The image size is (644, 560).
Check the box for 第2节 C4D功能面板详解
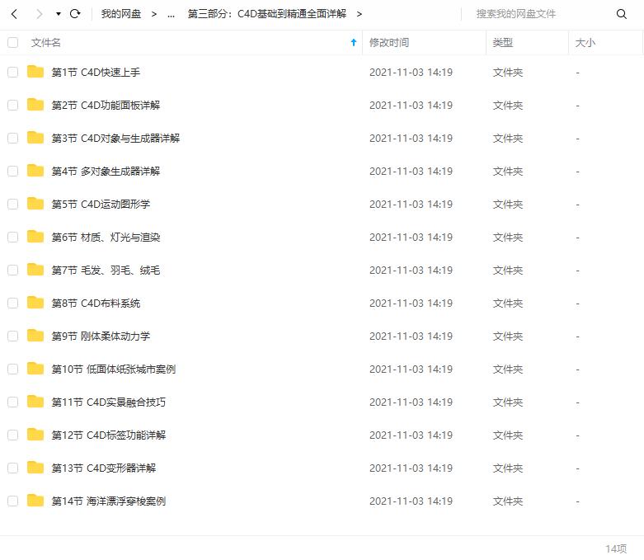tap(12, 106)
